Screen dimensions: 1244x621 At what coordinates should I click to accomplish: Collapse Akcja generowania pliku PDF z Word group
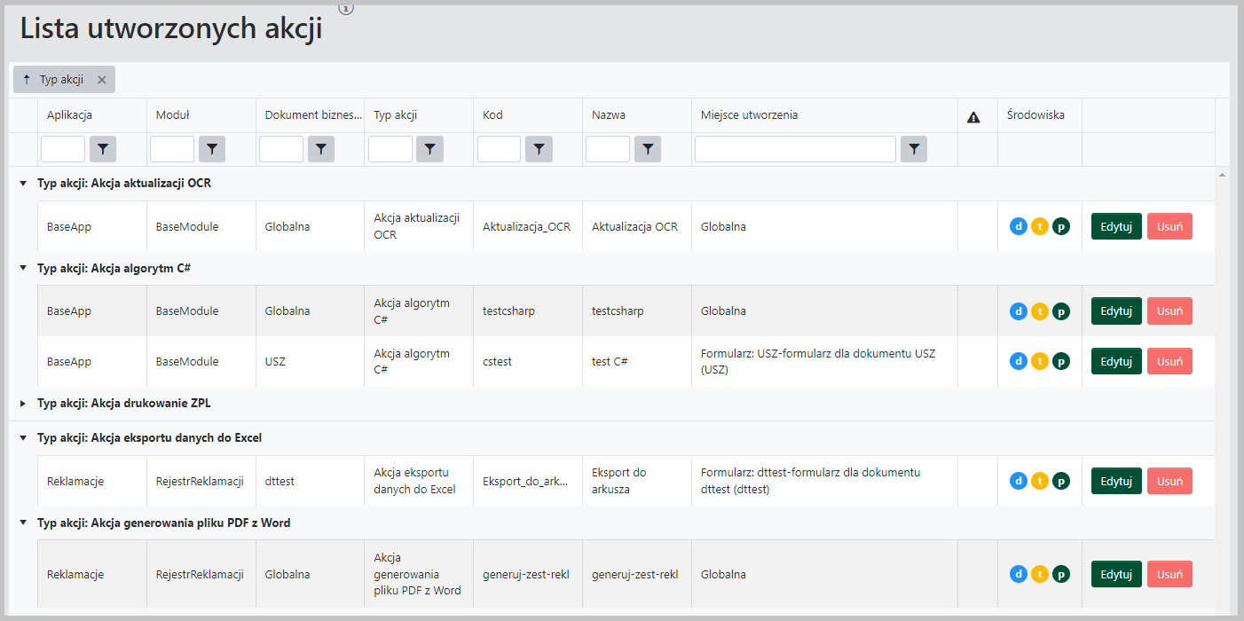pyautogui.click(x=23, y=523)
